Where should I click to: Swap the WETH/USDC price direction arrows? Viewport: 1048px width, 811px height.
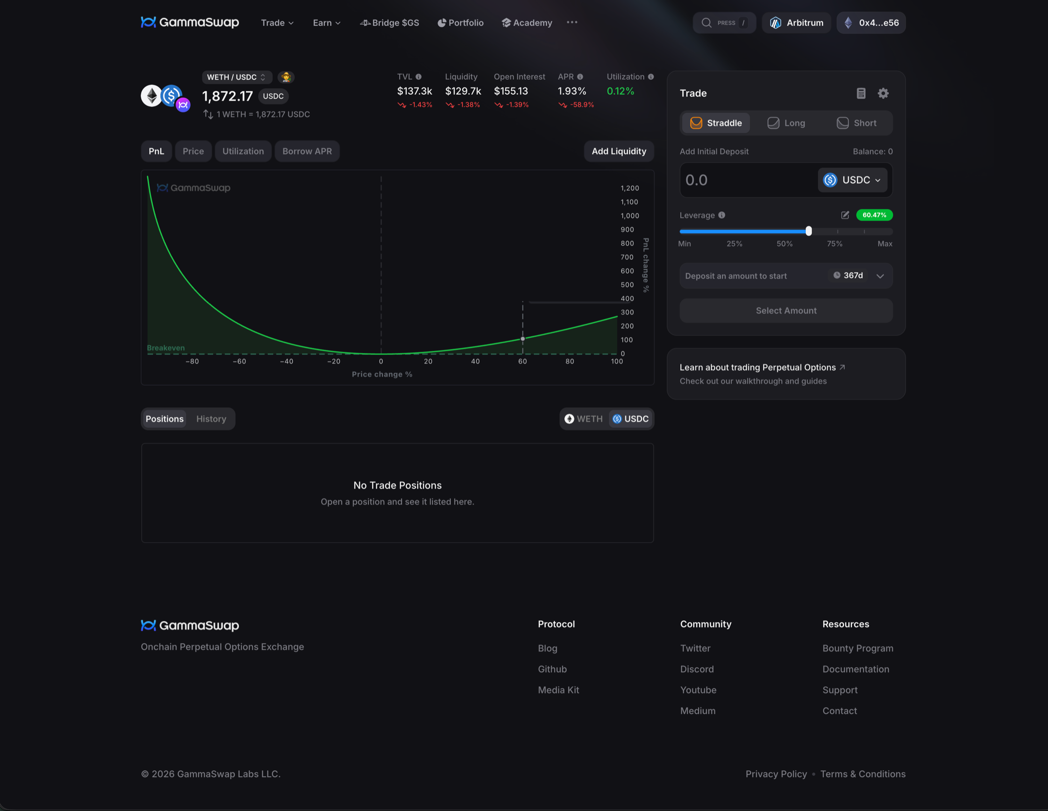click(x=208, y=114)
